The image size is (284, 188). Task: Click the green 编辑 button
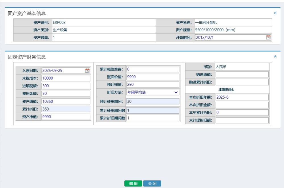click(x=133, y=184)
